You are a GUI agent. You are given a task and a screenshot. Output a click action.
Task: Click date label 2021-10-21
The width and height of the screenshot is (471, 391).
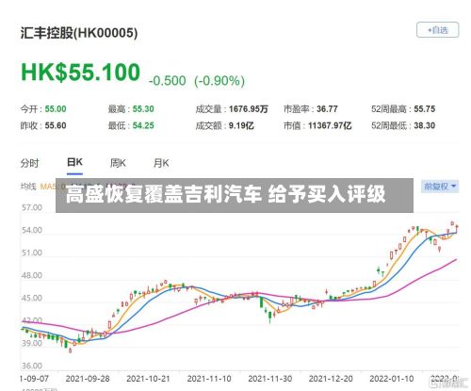(x=148, y=379)
